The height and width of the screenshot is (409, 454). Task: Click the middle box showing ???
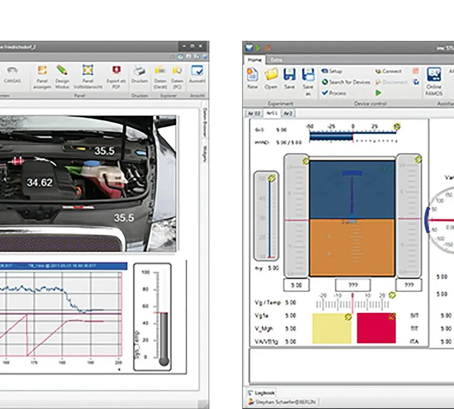pyautogui.click(x=353, y=285)
